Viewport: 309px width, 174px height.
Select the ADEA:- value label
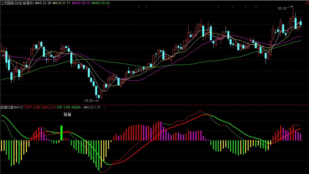click(x=77, y=107)
